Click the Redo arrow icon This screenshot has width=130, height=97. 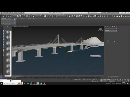[x=4, y=16]
